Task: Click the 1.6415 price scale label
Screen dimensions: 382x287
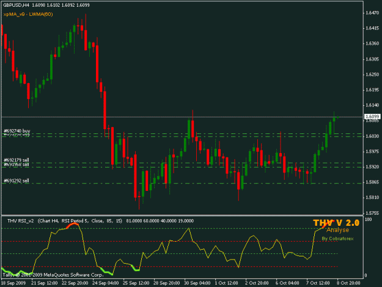Action: (372, 28)
